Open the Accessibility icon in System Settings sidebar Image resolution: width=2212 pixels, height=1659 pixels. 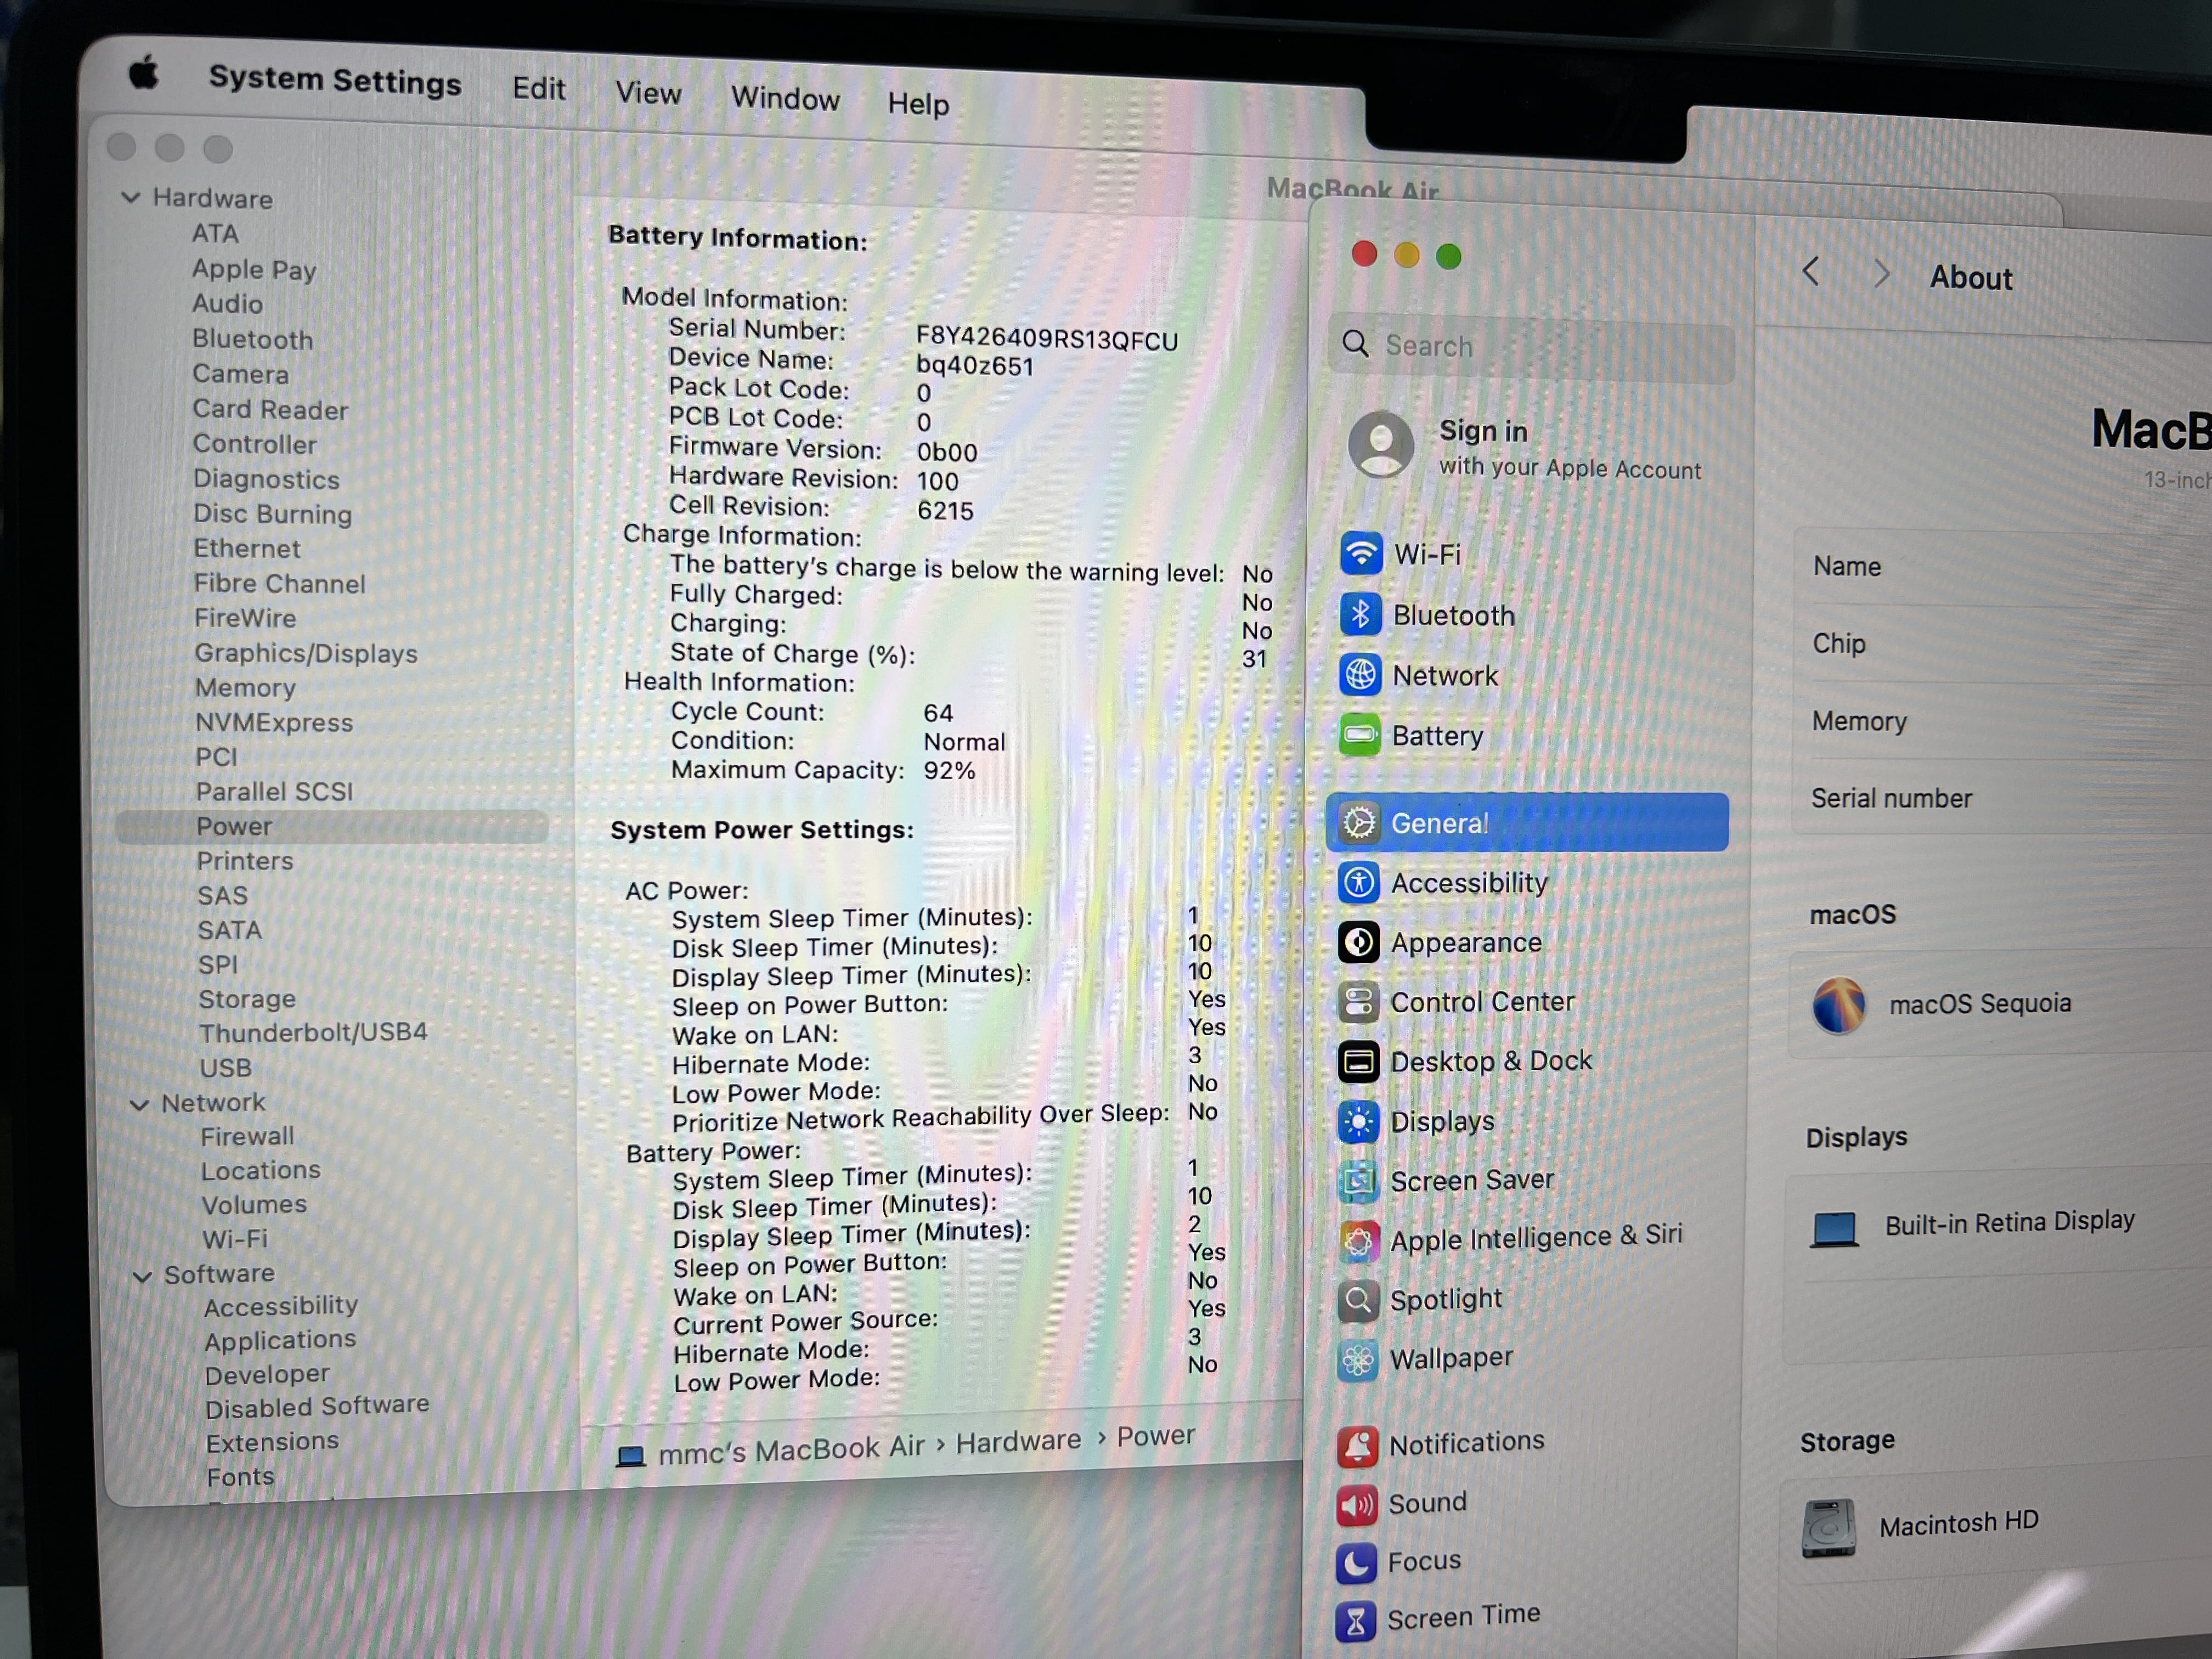point(1359,882)
